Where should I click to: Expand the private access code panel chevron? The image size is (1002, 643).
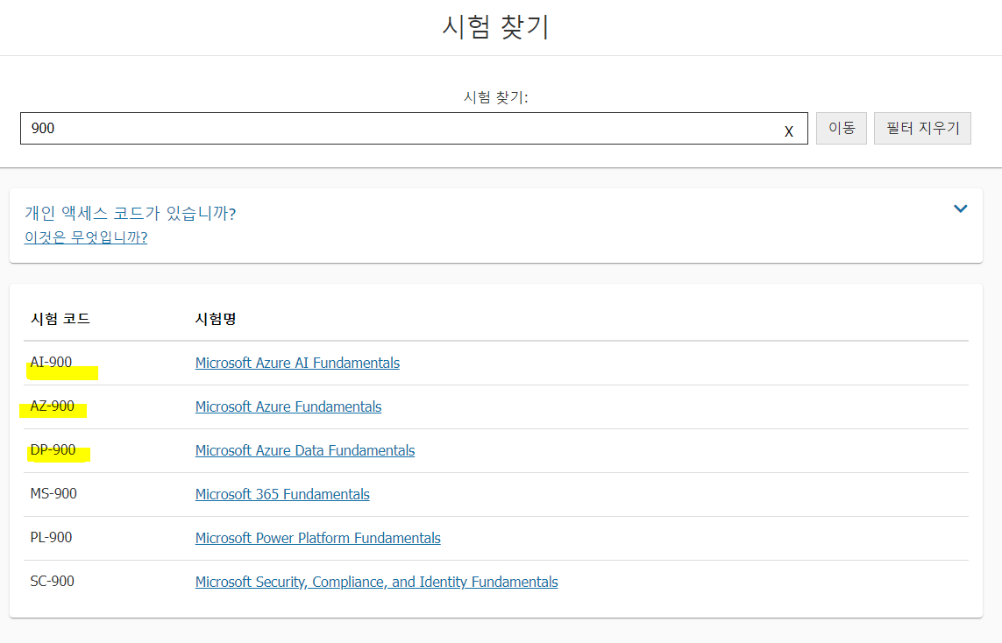pyautogui.click(x=960, y=208)
